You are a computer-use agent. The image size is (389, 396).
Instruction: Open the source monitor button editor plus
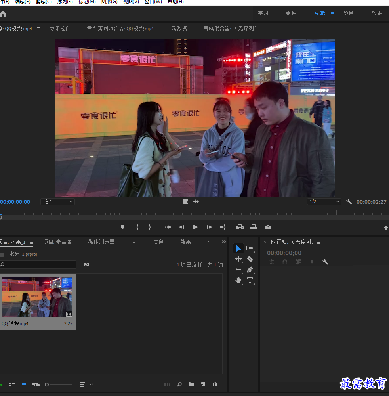[x=386, y=228]
